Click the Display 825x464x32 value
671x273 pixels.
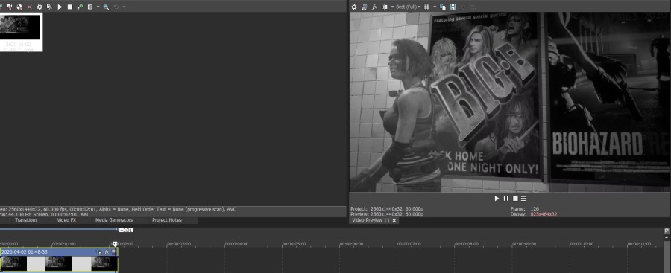(544, 214)
